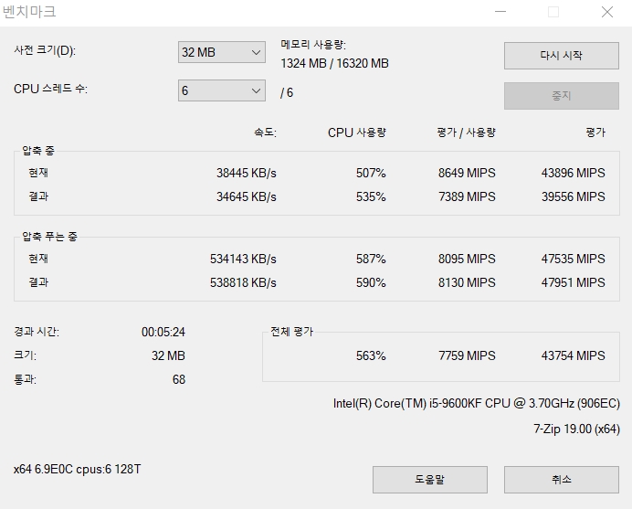Click the decompression result 47951 MIPS rating
This screenshot has width=632, height=509.
pyautogui.click(x=573, y=282)
